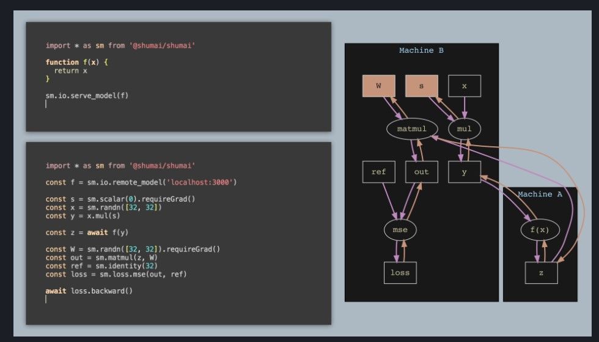Select the matmul ellipse node
Image resolution: width=599 pixels, height=342 pixels.
click(x=411, y=129)
